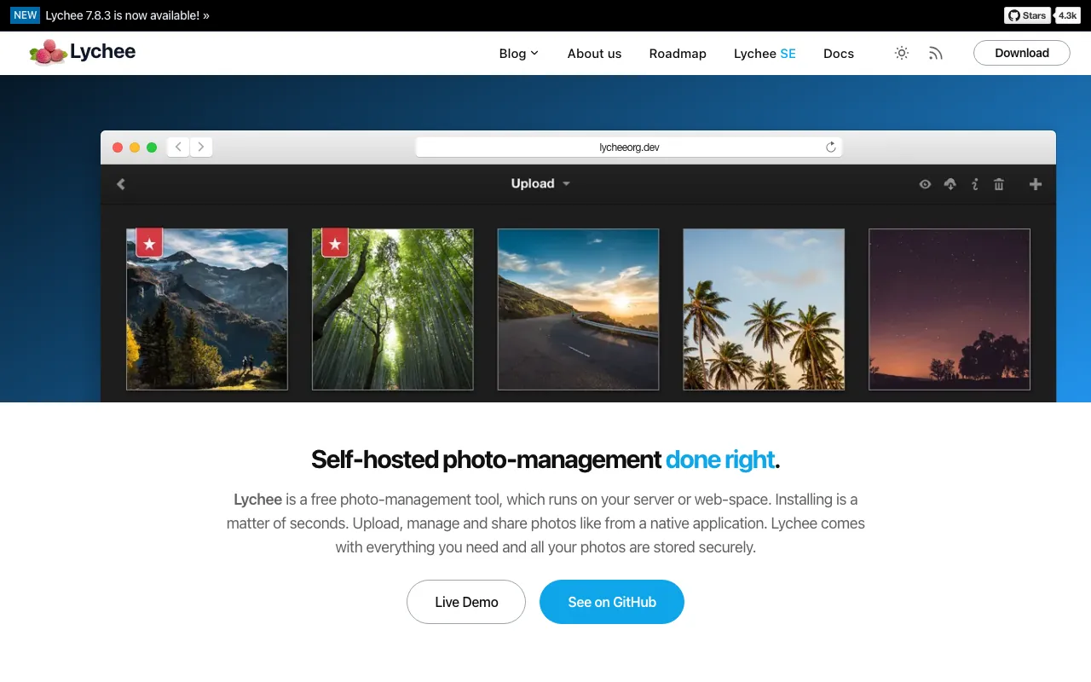Screen dimensions: 1091x682
Task: Click the yellow minimize window dot
Action: click(135, 147)
